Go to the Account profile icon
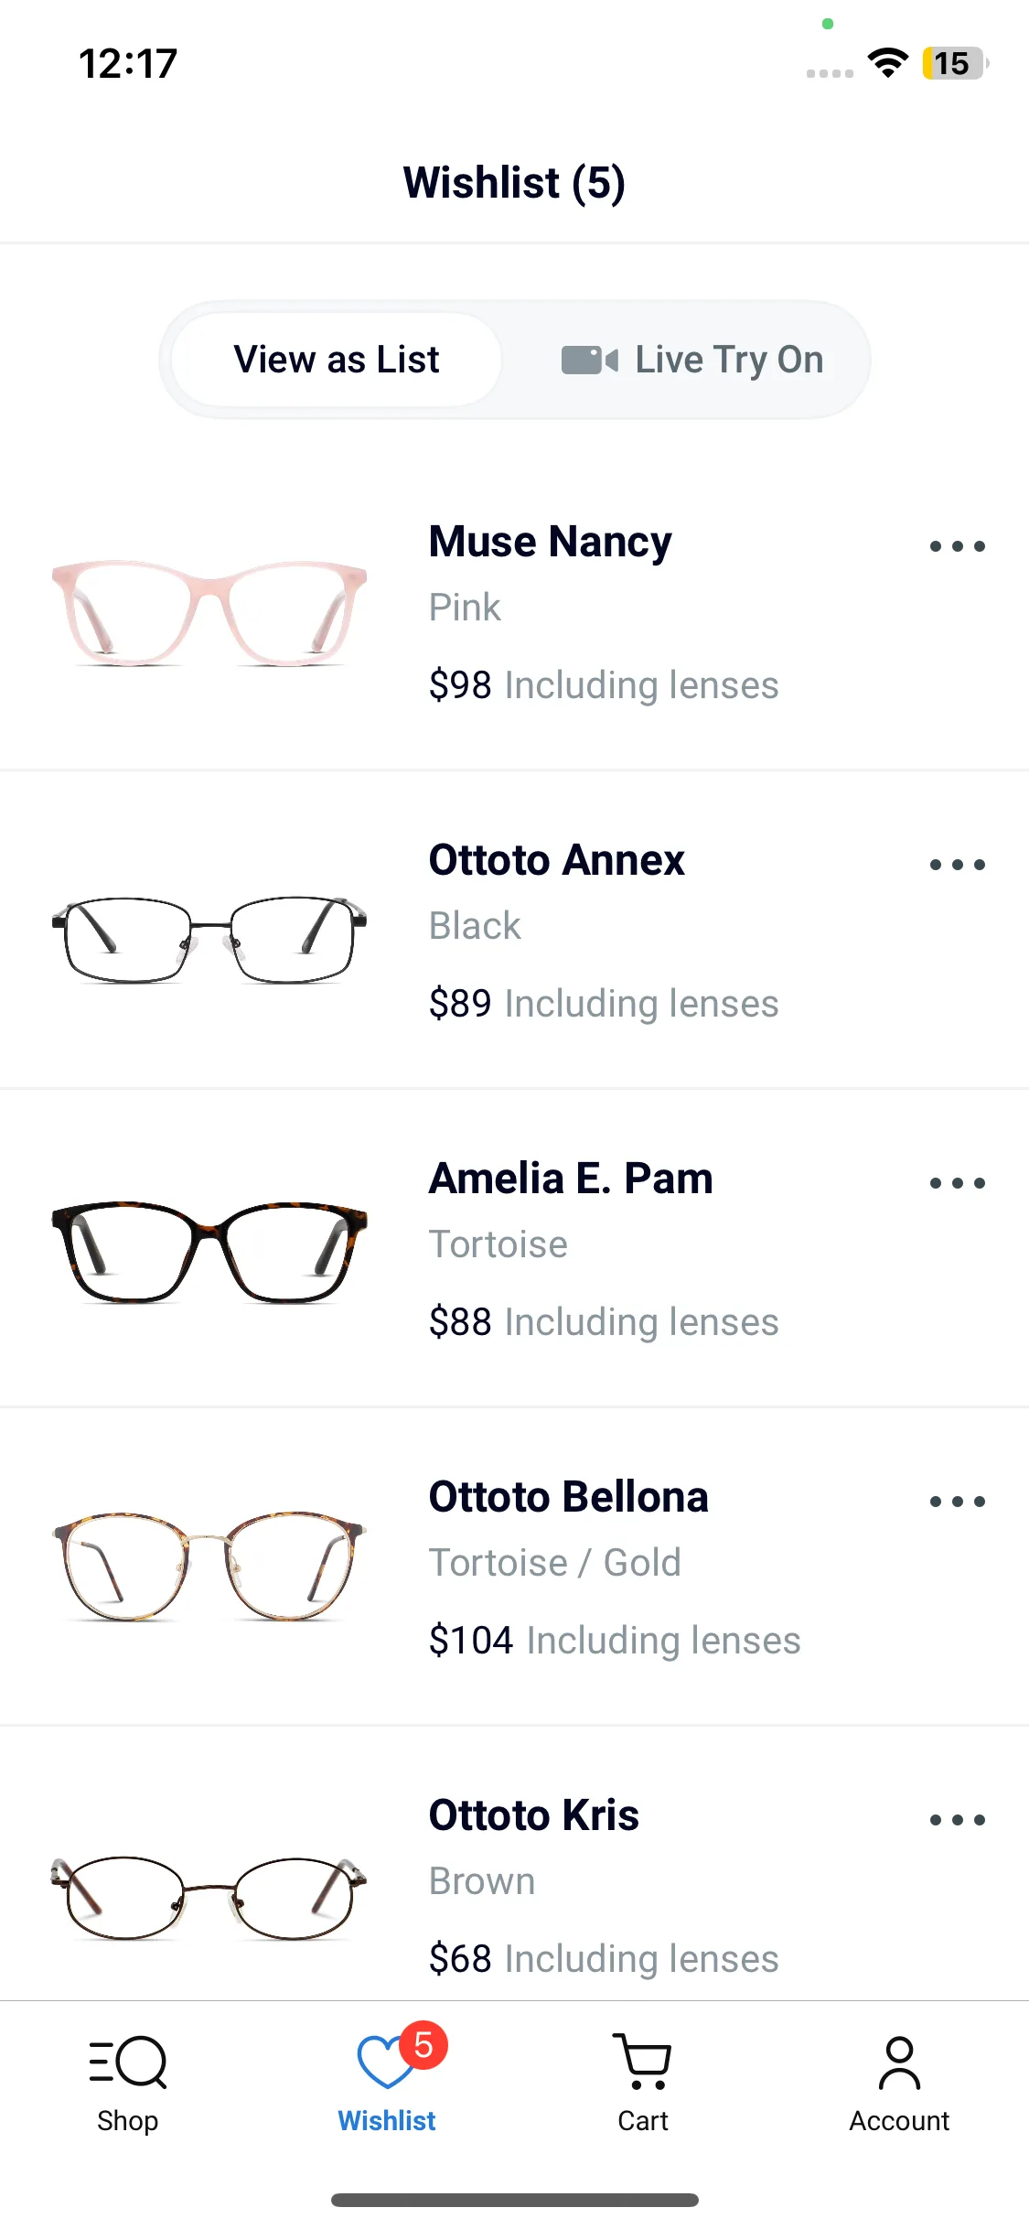1029x2229 pixels. tap(899, 2064)
